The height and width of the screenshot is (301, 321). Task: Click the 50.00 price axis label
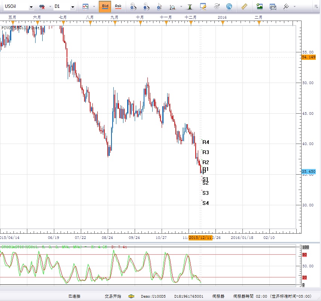point(308,83)
